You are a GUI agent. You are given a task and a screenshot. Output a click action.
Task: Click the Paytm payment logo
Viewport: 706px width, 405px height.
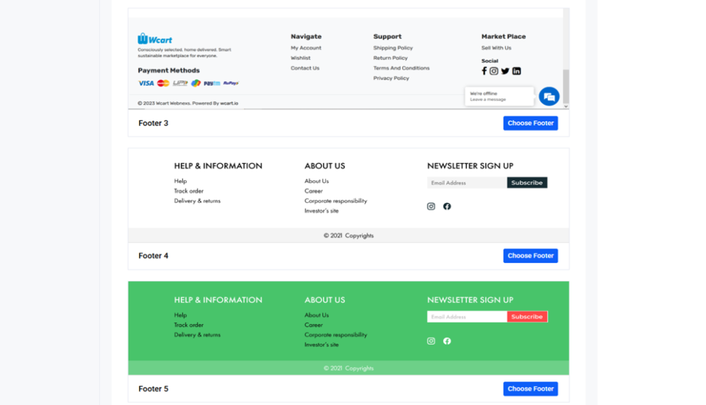(x=212, y=83)
